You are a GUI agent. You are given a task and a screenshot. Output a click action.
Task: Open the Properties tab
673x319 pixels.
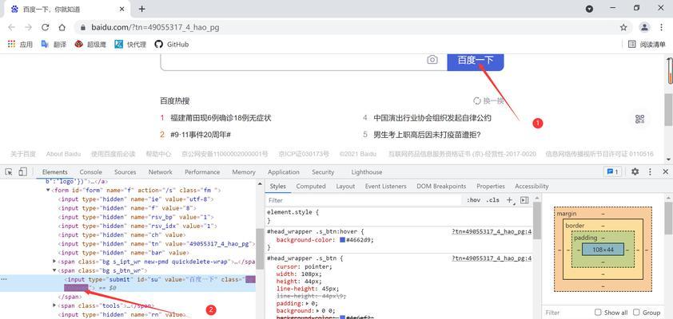(x=490, y=187)
